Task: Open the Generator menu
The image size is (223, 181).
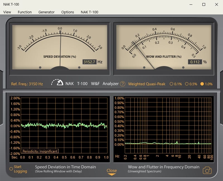Action: (x=47, y=12)
